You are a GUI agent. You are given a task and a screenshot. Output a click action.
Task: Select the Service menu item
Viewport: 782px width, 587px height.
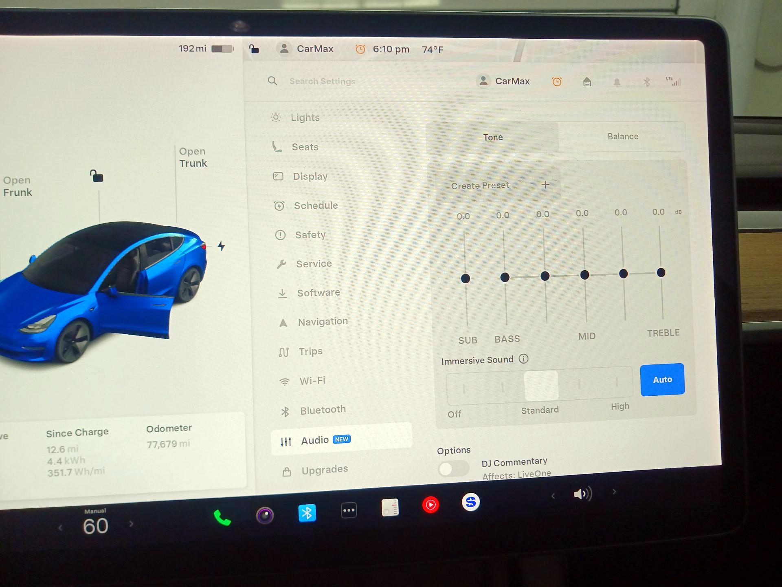tap(314, 263)
